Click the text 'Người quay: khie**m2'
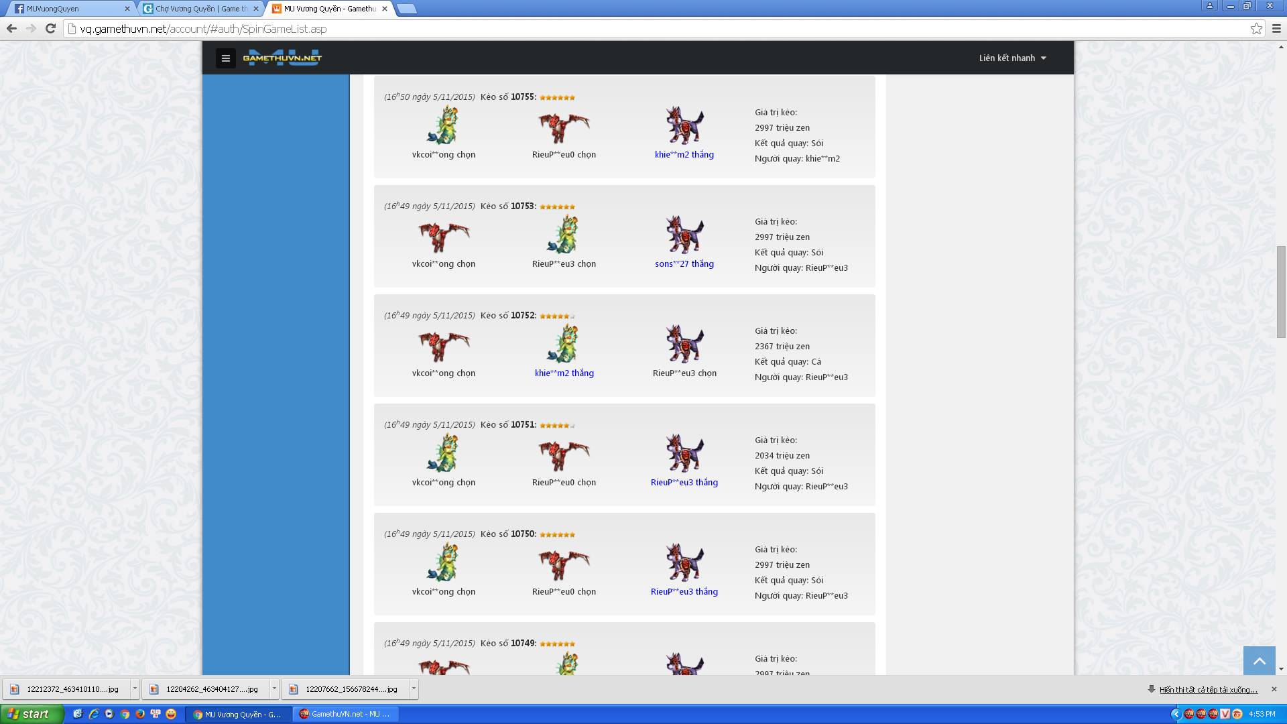Image resolution: width=1287 pixels, height=724 pixels. (797, 159)
